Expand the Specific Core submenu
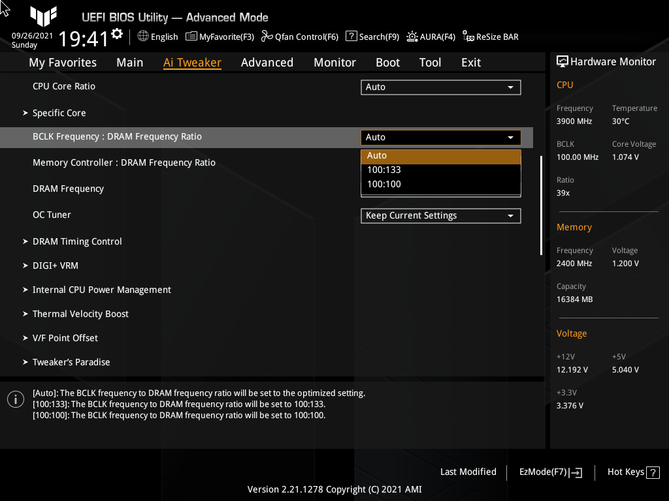 point(59,112)
